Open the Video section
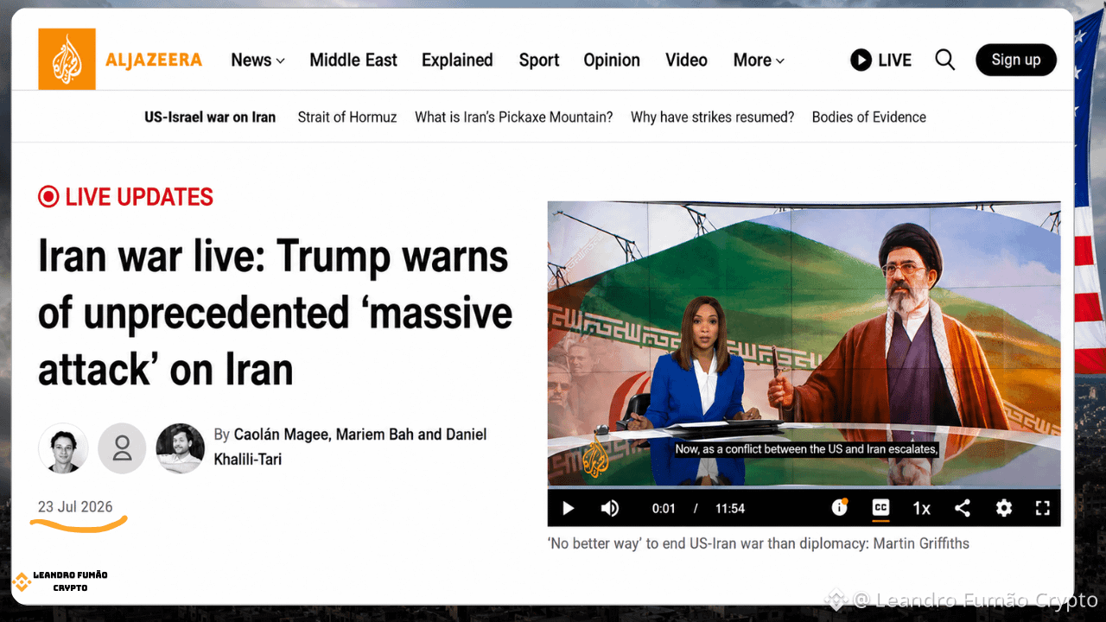The height and width of the screenshot is (622, 1106). [686, 60]
